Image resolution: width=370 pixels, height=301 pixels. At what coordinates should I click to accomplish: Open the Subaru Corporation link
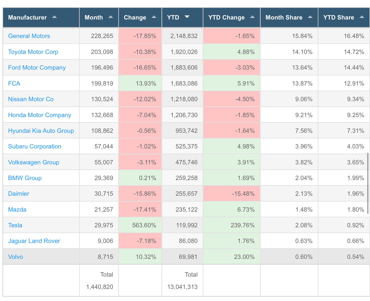pos(35,146)
